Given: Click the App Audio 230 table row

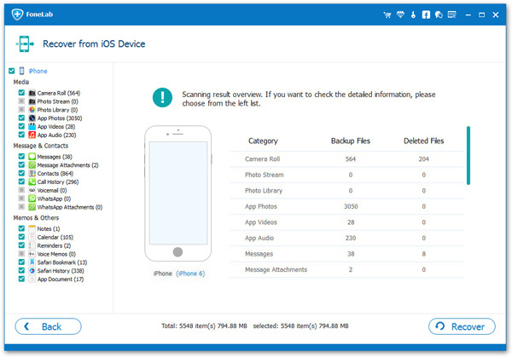Looking at the screenshot, I should 346,238.
